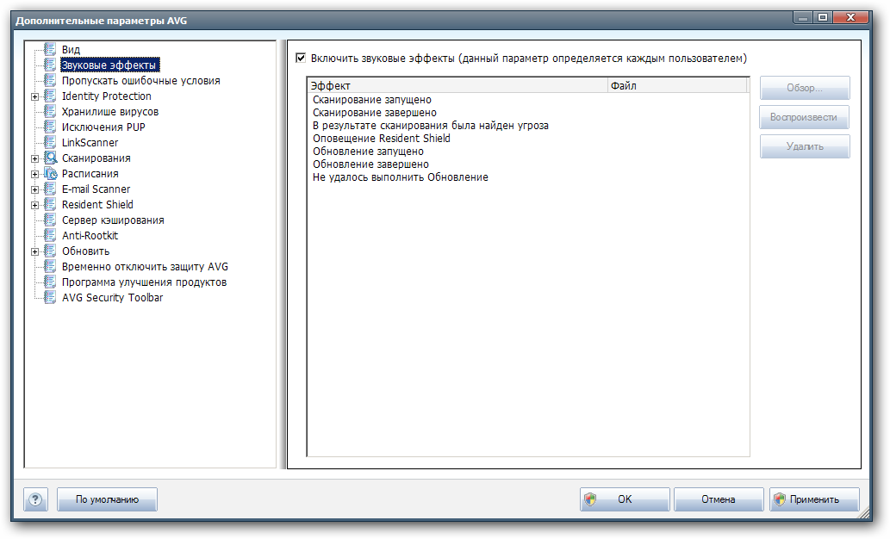The image size is (890, 539).
Task: Click the Resident Shield tree icon
Action: 50,204
